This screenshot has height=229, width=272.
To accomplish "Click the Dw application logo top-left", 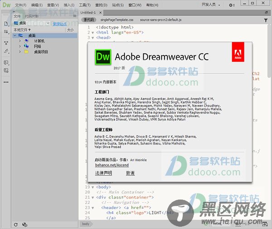I will pos(7,5).
